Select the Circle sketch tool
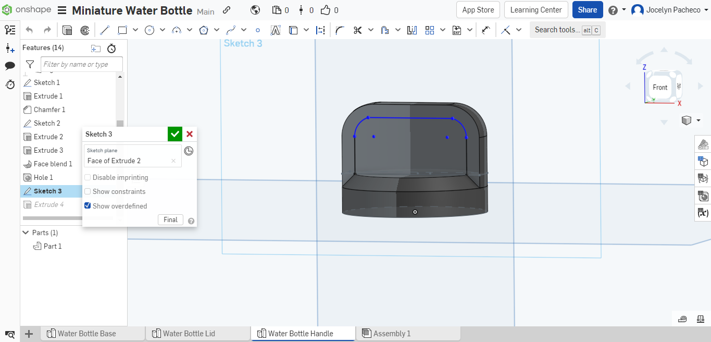Viewport: 711px width, 342px height. click(149, 30)
